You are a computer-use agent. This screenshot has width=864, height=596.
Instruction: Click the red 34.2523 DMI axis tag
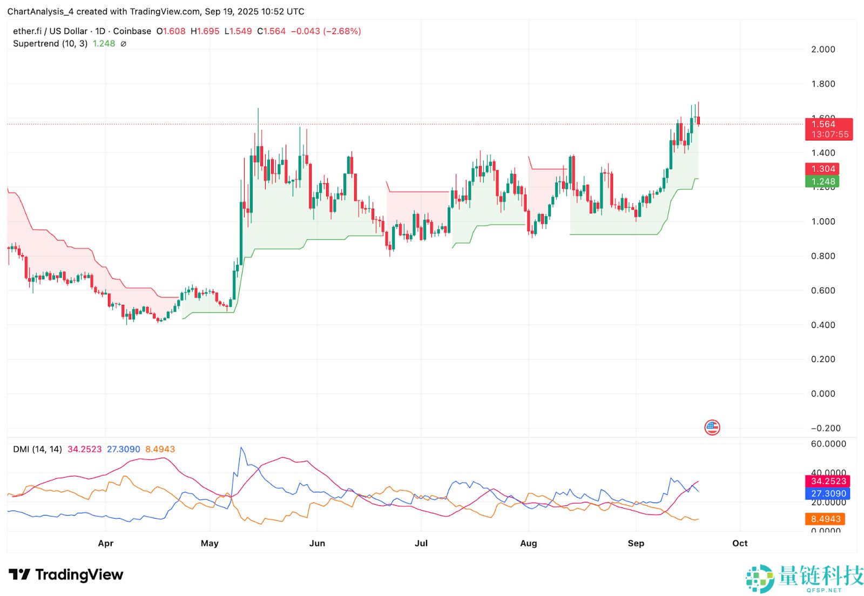click(x=828, y=481)
